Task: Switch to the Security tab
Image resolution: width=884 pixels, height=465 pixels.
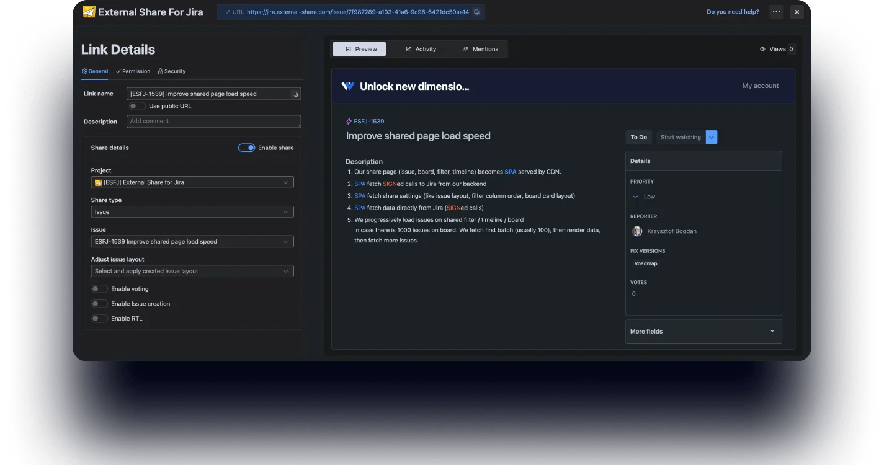Action: [x=172, y=71]
